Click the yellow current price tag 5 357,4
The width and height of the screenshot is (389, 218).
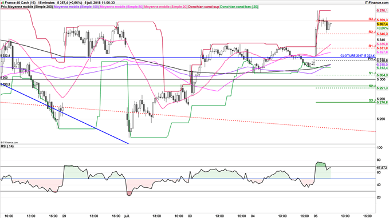point(382,24)
